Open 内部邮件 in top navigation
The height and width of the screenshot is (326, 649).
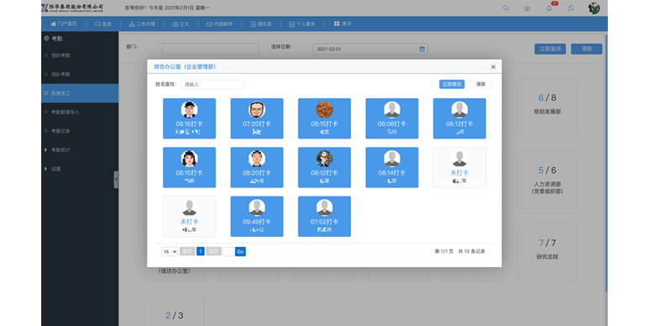click(219, 24)
